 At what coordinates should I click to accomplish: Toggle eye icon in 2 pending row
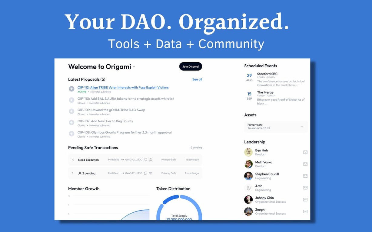click(151, 173)
